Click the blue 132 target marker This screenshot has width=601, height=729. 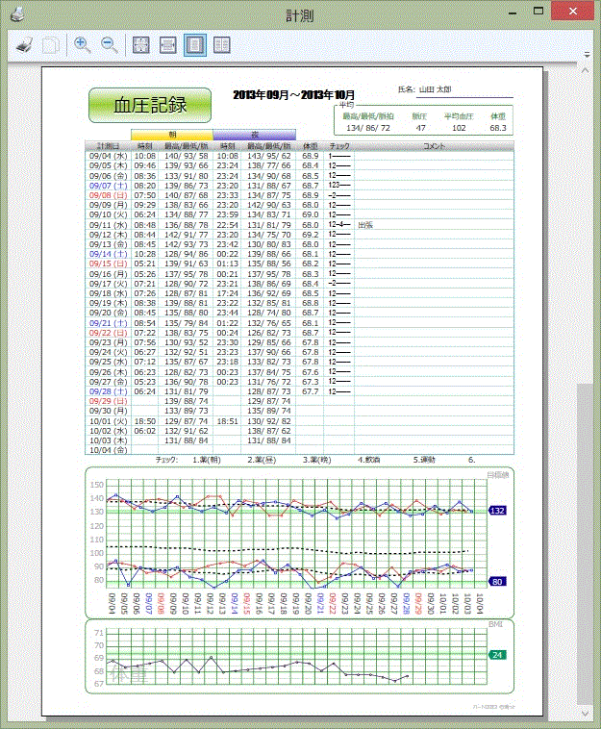497,511
